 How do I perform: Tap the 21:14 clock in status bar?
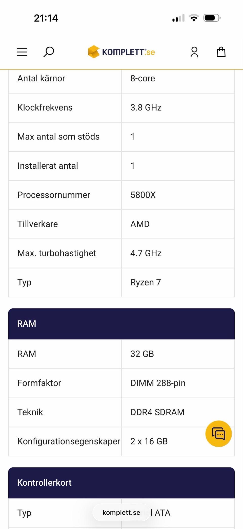[x=46, y=18]
